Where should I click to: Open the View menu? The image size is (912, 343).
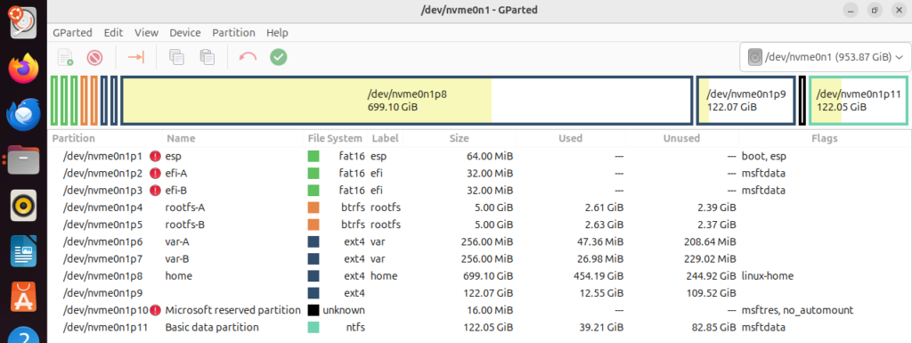tap(147, 33)
